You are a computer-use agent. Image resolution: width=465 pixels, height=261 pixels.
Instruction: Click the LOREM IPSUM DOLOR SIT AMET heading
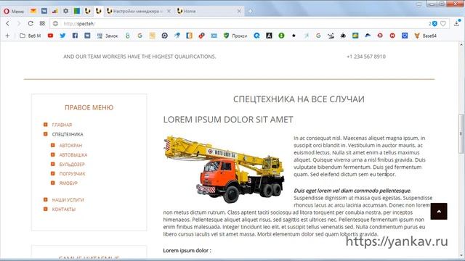click(228, 120)
